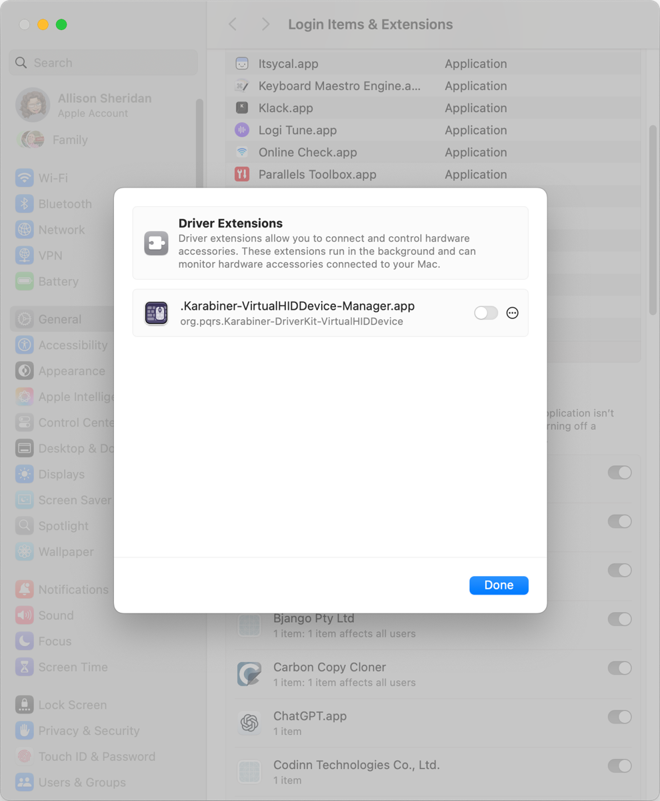Click the Online Check.app icon
The width and height of the screenshot is (660, 801).
click(x=241, y=152)
